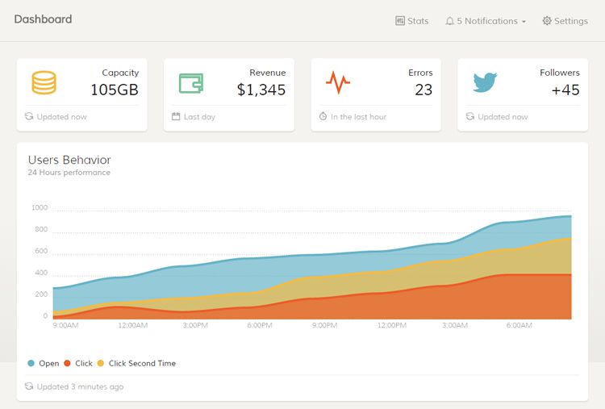
Task: Click the Capacity database stack icon
Action: point(44,82)
